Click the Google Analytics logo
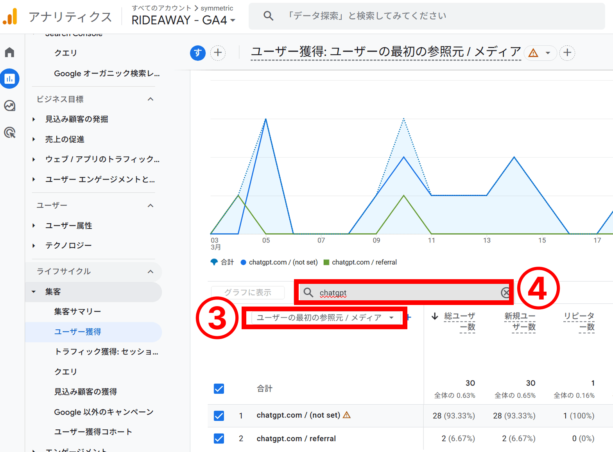Viewport: 613px width, 452px height. [10, 16]
